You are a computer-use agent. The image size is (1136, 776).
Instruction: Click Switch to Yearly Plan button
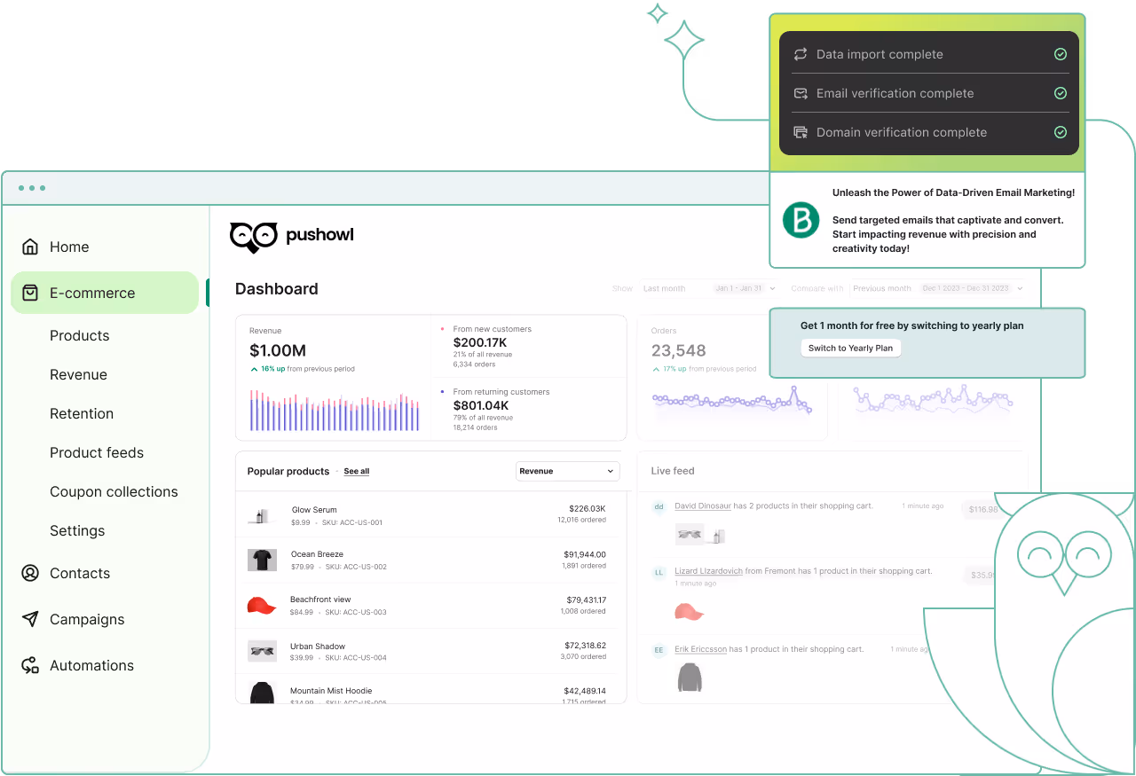(850, 348)
